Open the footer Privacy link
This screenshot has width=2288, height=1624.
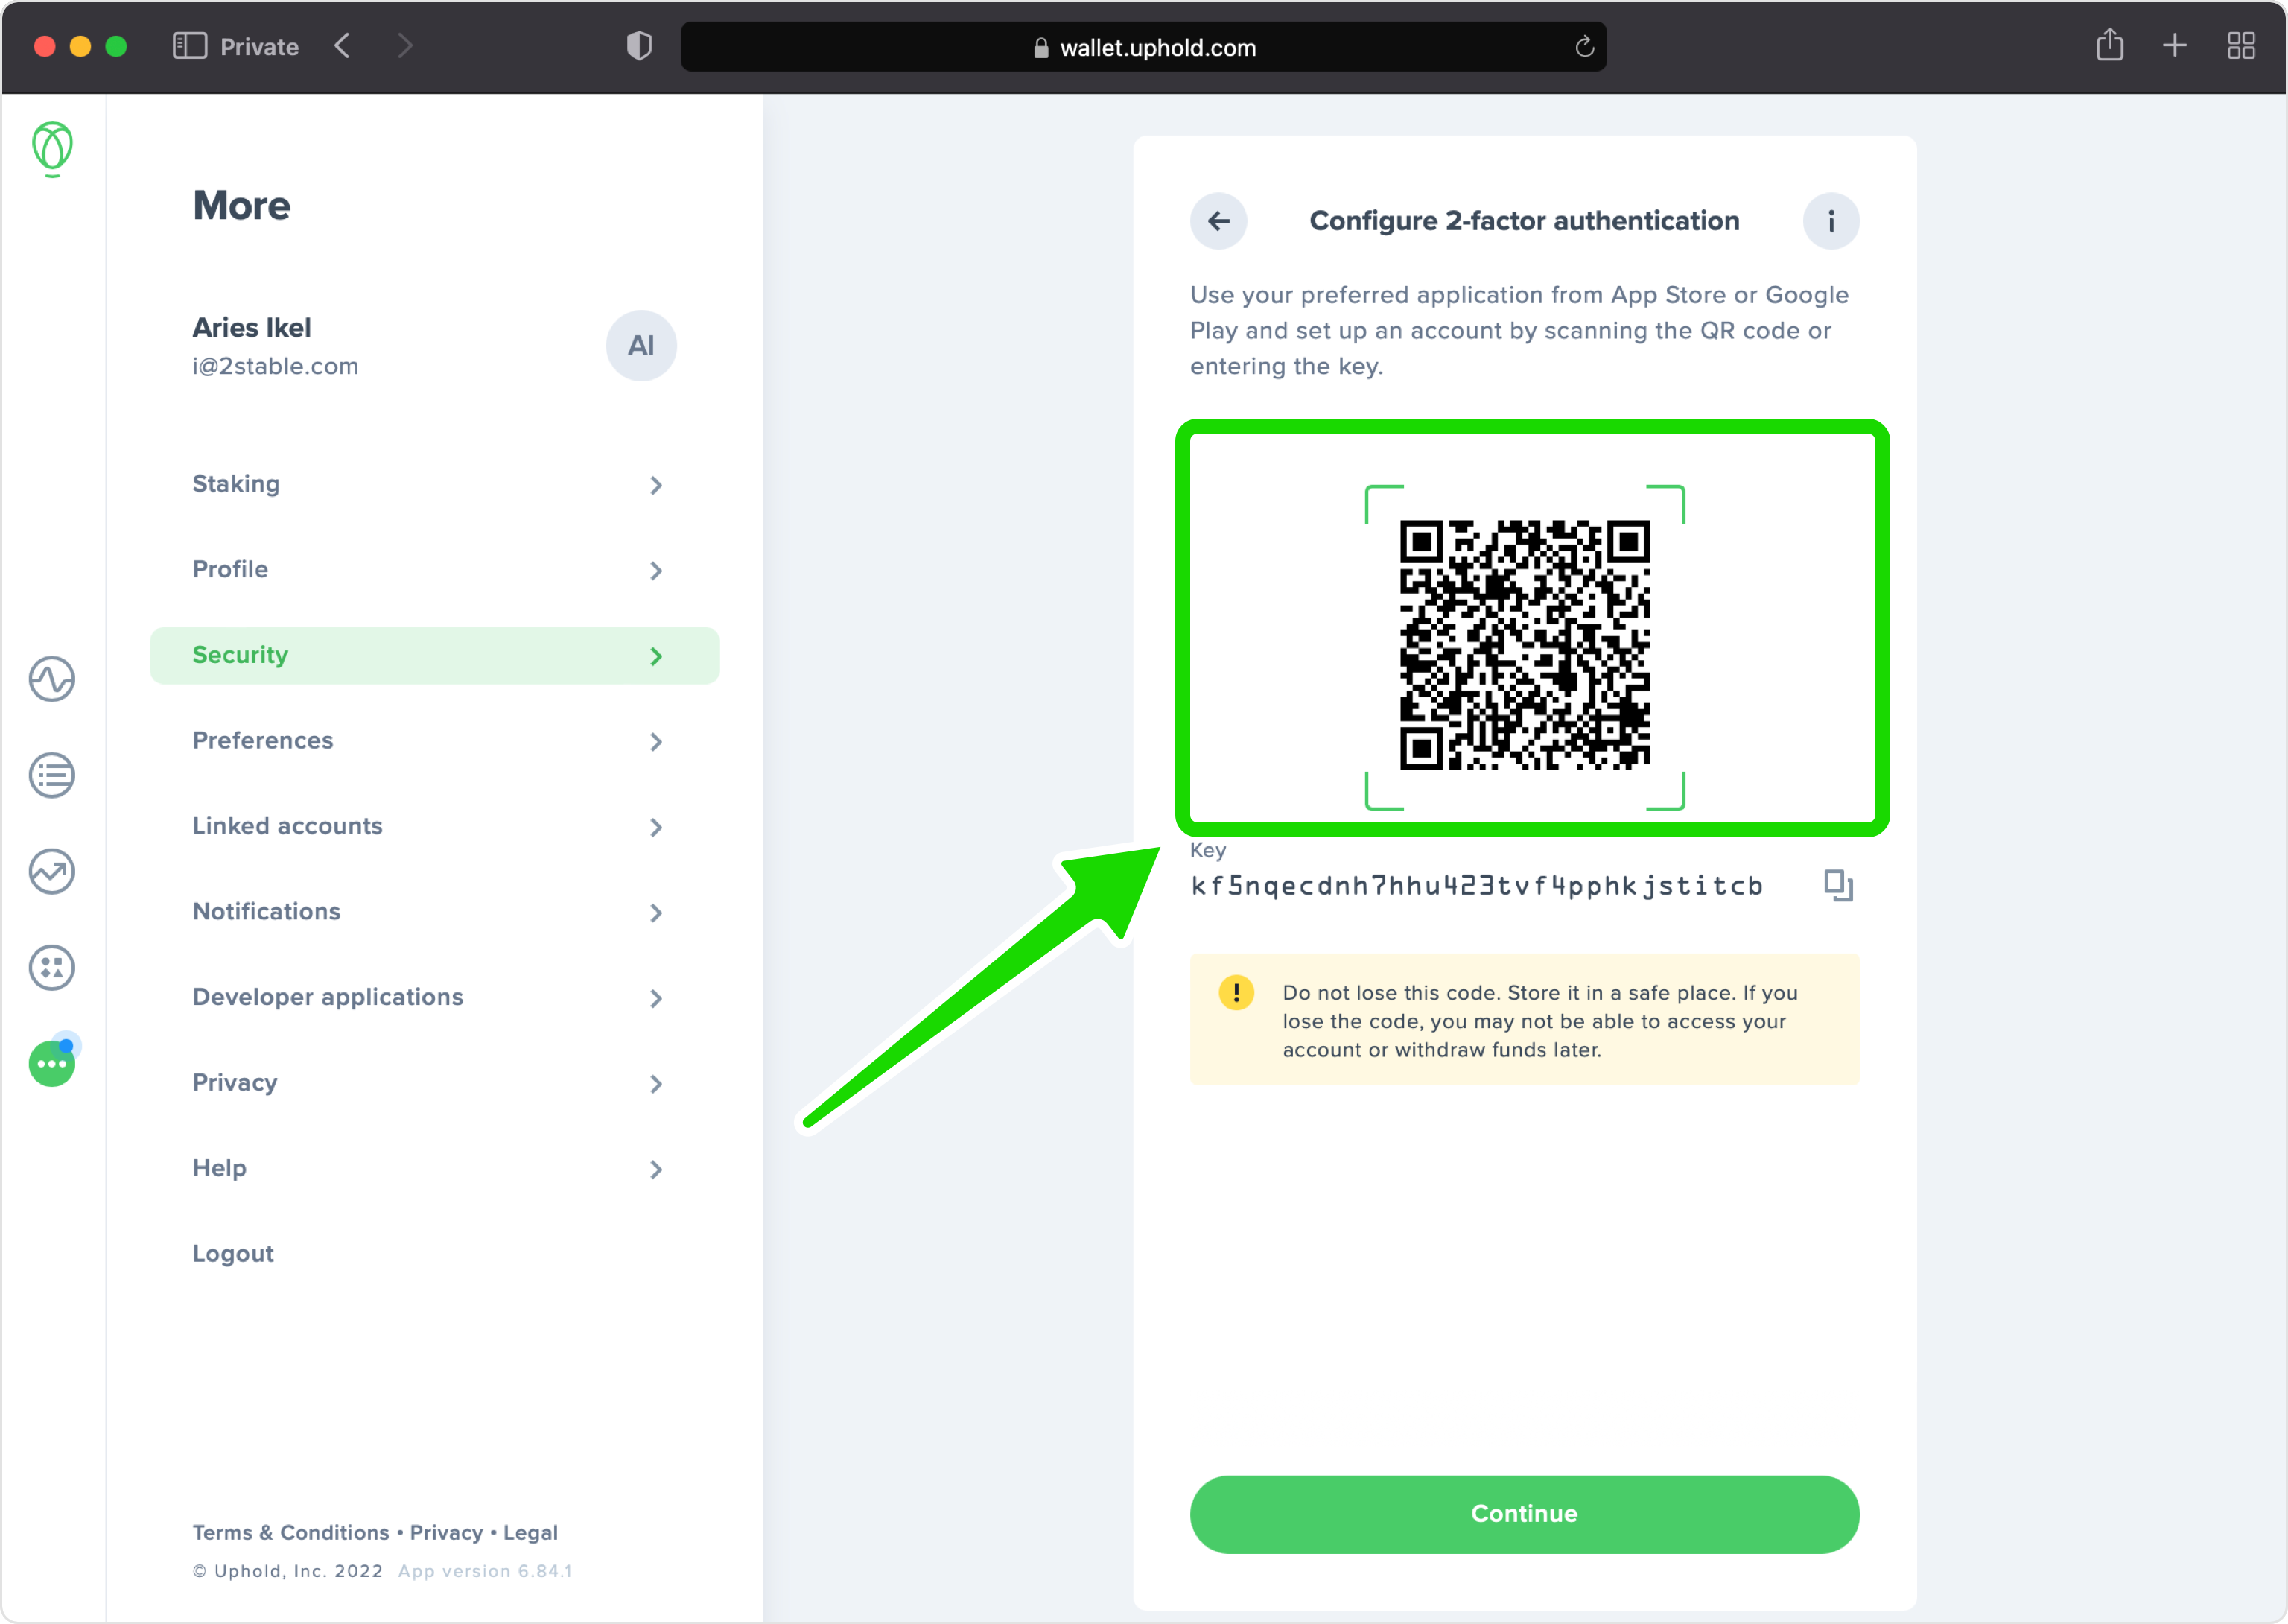click(x=447, y=1533)
